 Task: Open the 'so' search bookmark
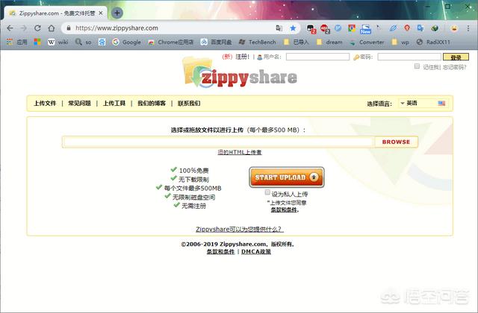click(x=83, y=42)
